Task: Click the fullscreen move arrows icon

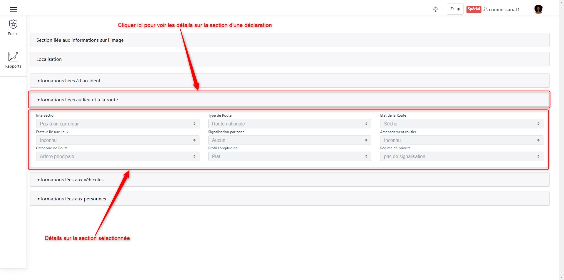Action: pyautogui.click(x=436, y=9)
